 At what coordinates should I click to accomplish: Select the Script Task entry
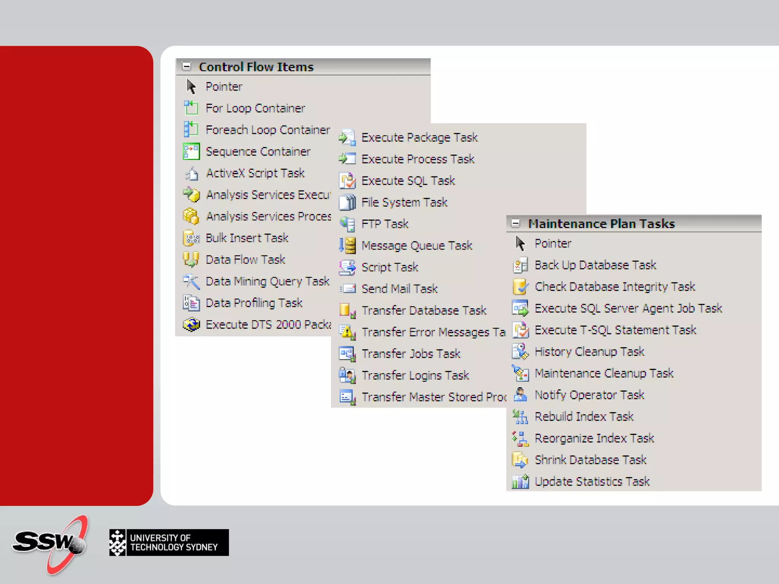pos(389,267)
